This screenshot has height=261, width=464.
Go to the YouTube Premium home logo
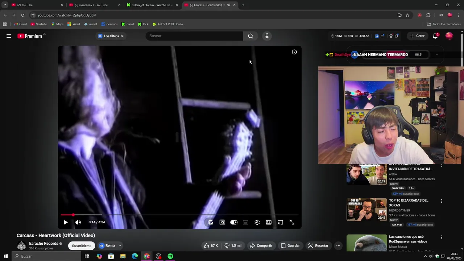point(30,36)
